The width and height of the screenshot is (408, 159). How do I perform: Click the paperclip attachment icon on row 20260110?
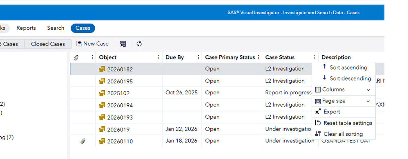[83, 141]
